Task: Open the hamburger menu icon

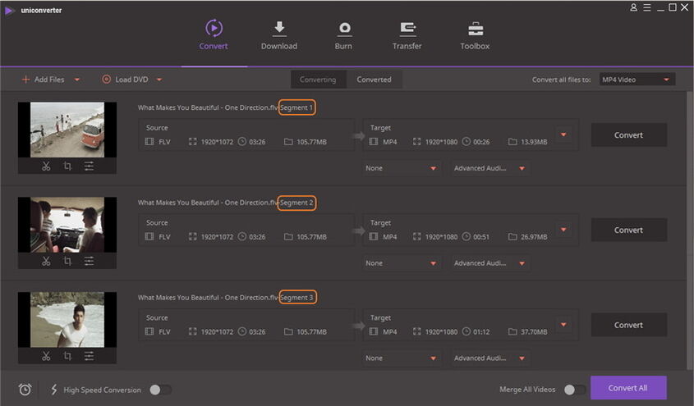Action: click(647, 7)
